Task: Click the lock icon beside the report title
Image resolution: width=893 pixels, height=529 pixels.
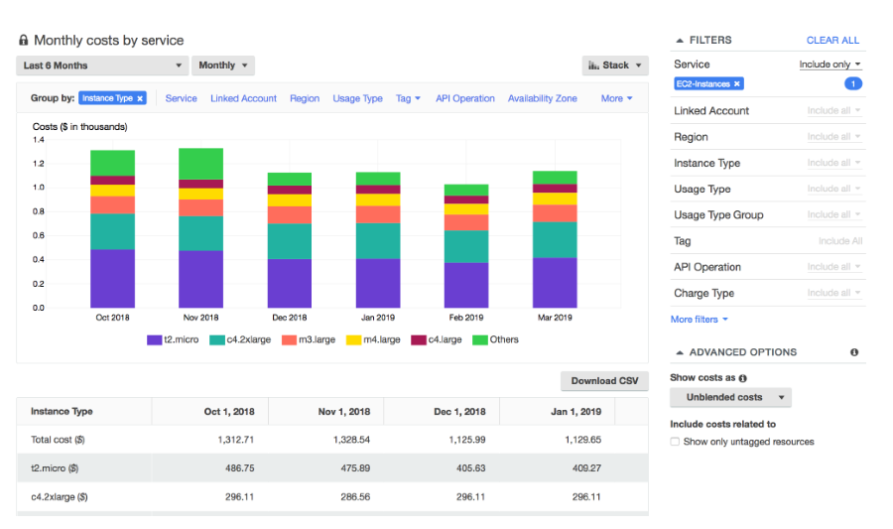Action: click(x=24, y=41)
